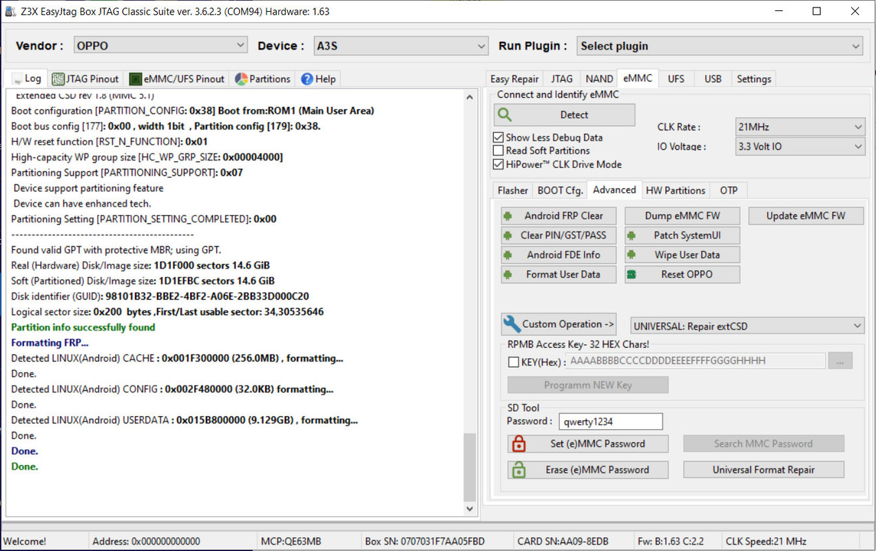876x551 pixels.
Task: Click the Address status bar entry
Action: (x=146, y=541)
